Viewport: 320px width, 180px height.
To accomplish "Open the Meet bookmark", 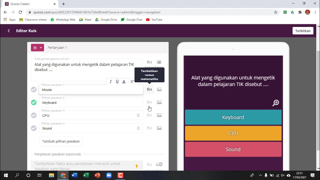I will [x=85, y=20].
